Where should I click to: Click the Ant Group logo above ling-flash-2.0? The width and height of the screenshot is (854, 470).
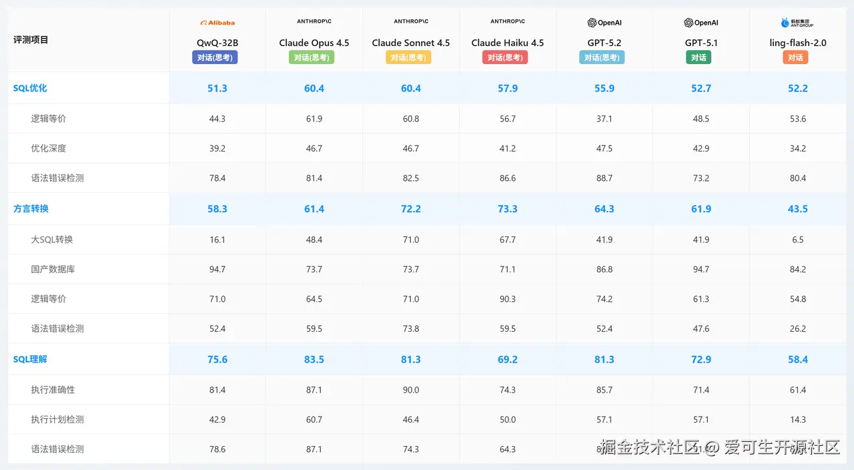coord(798,23)
